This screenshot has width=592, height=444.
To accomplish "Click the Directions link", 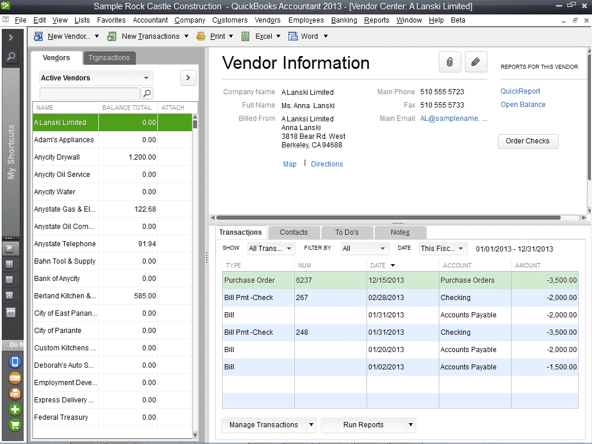I will coord(327,164).
